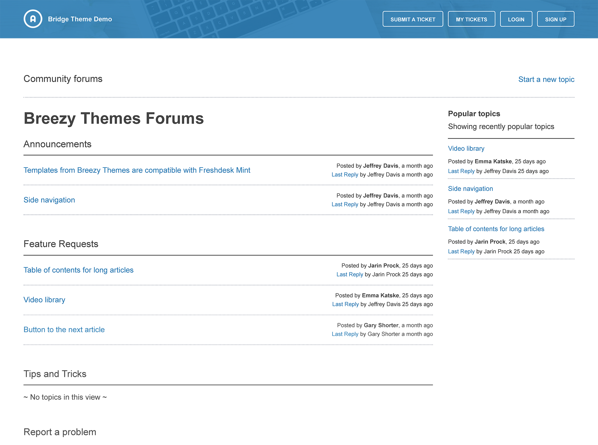Open the Bridge Theme Demo home link
Image resolution: width=598 pixels, height=445 pixels.
coord(80,19)
